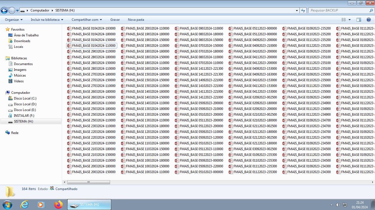375x210 pixels.
Task: Open Incluir na biblioteca menu
Action: point(47,20)
